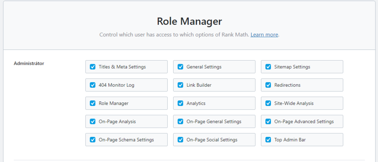Toggle On-Page General Settings checkbox
This screenshot has height=162, width=378.
[181, 121]
